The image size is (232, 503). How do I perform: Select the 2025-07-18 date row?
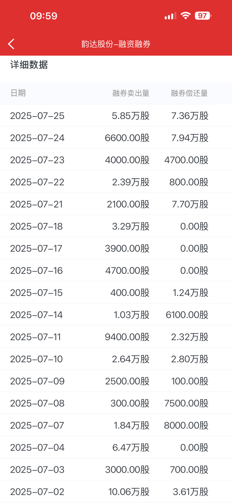116,226
